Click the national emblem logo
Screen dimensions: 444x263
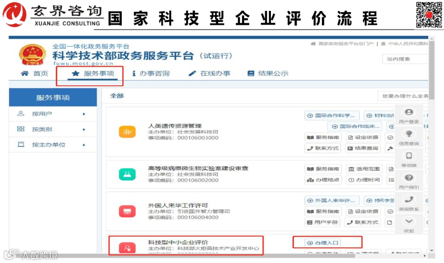point(32,55)
